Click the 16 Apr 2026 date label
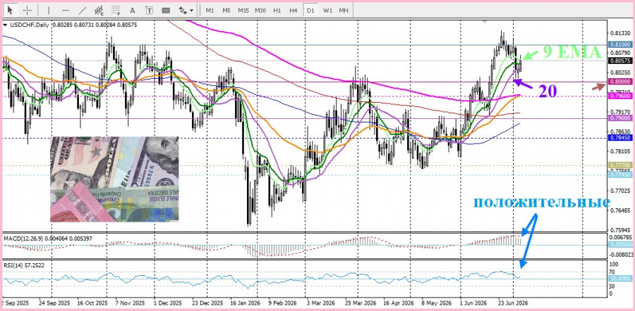Screen dimensions: 635x311 [x=398, y=303]
